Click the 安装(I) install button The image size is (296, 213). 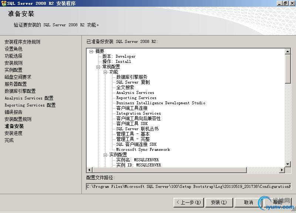(x=219, y=202)
